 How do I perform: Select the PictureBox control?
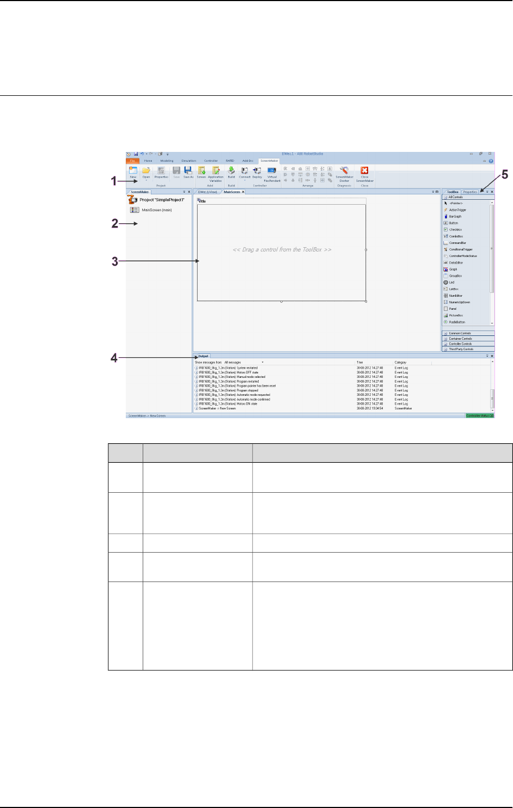coord(454,315)
